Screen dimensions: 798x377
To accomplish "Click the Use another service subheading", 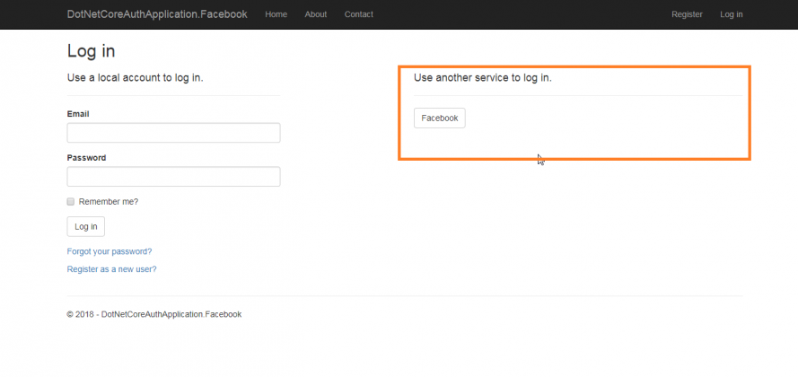I will 482,78.
